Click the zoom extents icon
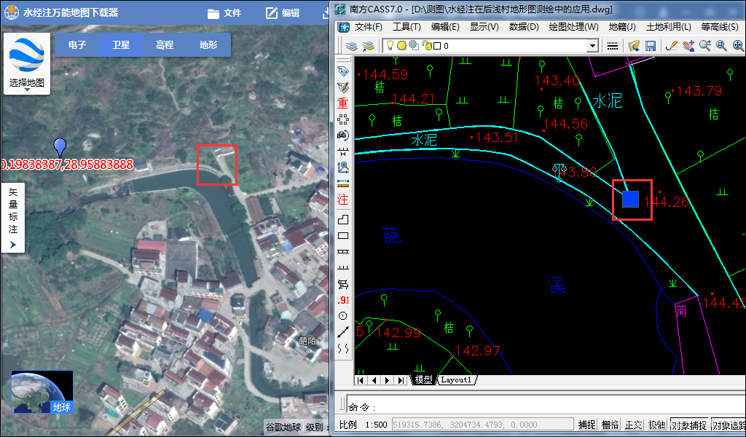 tap(738, 46)
